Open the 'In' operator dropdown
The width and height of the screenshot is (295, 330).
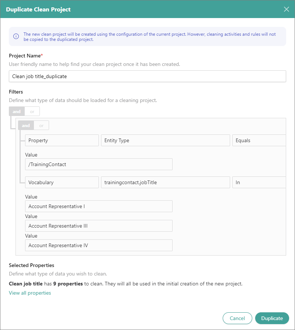259,182
